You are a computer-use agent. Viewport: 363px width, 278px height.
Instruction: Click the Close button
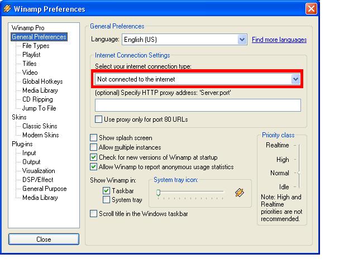coord(44,239)
